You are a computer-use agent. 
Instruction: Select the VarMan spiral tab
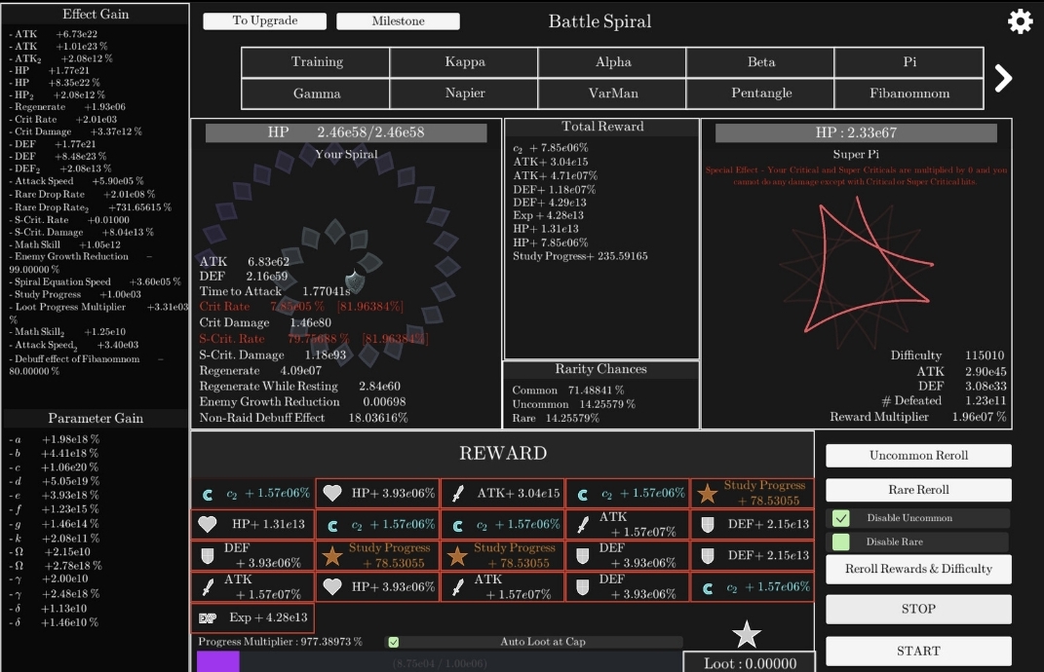pyautogui.click(x=612, y=93)
